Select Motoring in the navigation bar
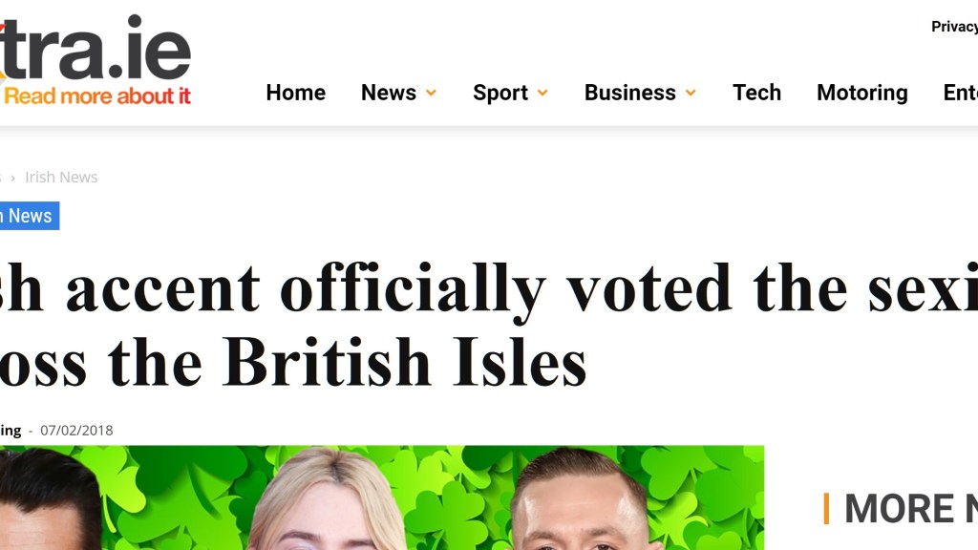 click(861, 93)
